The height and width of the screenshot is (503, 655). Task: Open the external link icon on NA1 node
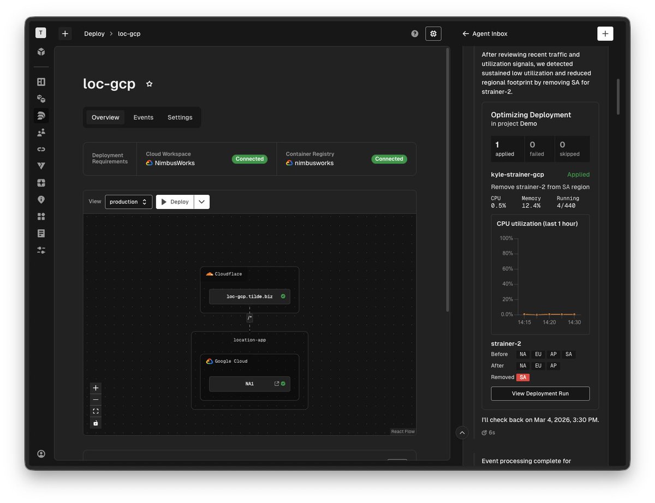pos(277,384)
